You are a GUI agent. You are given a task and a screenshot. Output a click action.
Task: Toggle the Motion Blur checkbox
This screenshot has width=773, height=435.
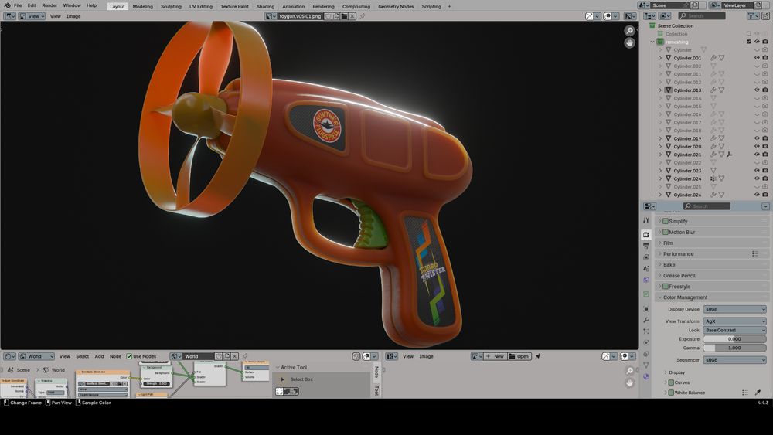click(666, 232)
